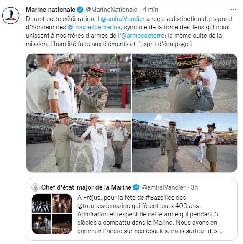Click the Chef d'état-major de la Marine avatar
Screen dimensions: 243x244
pyautogui.click(x=36, y=187)
